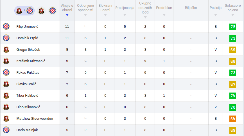Sort by Otklonjene opasnosti column arrow

tap(85, 15)
